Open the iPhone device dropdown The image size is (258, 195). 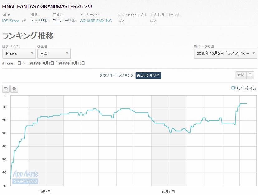[x=19, y=54]
